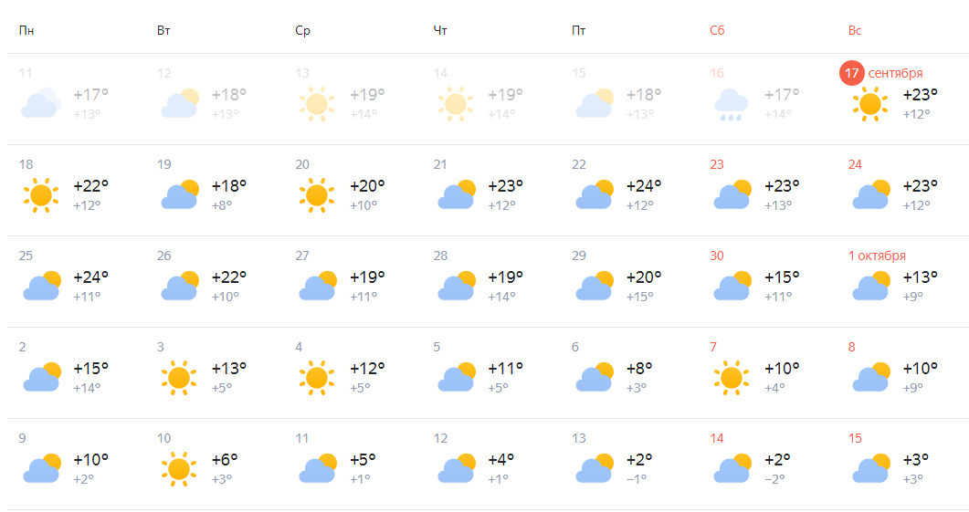This screenshot has width=969, height=512.
Task: Select sun icon for October 10
Action: [179, 469]
